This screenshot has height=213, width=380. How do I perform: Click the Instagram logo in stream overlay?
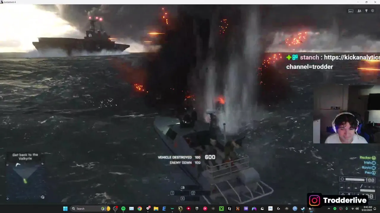pyautogui.click(x=315, y=200)
